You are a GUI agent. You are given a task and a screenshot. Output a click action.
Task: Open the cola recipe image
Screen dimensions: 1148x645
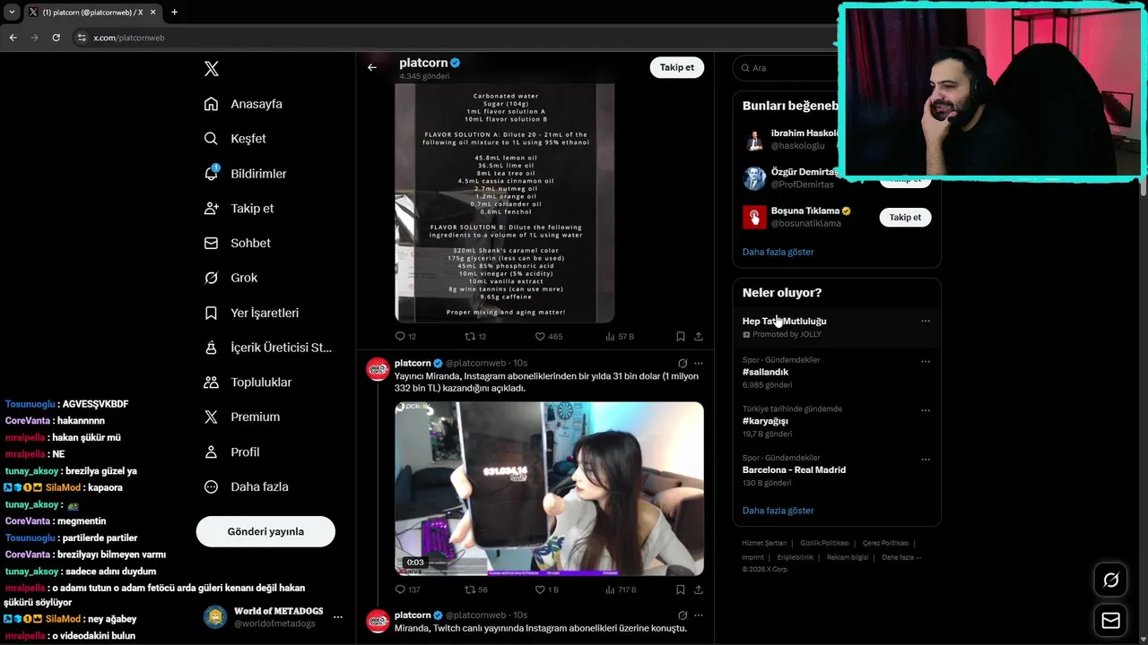click(x=505, y=203)
